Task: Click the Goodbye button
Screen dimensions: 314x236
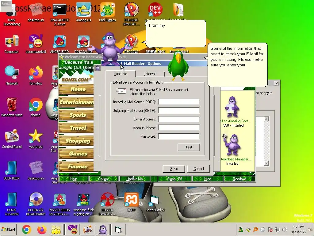Action: (239, 179)
